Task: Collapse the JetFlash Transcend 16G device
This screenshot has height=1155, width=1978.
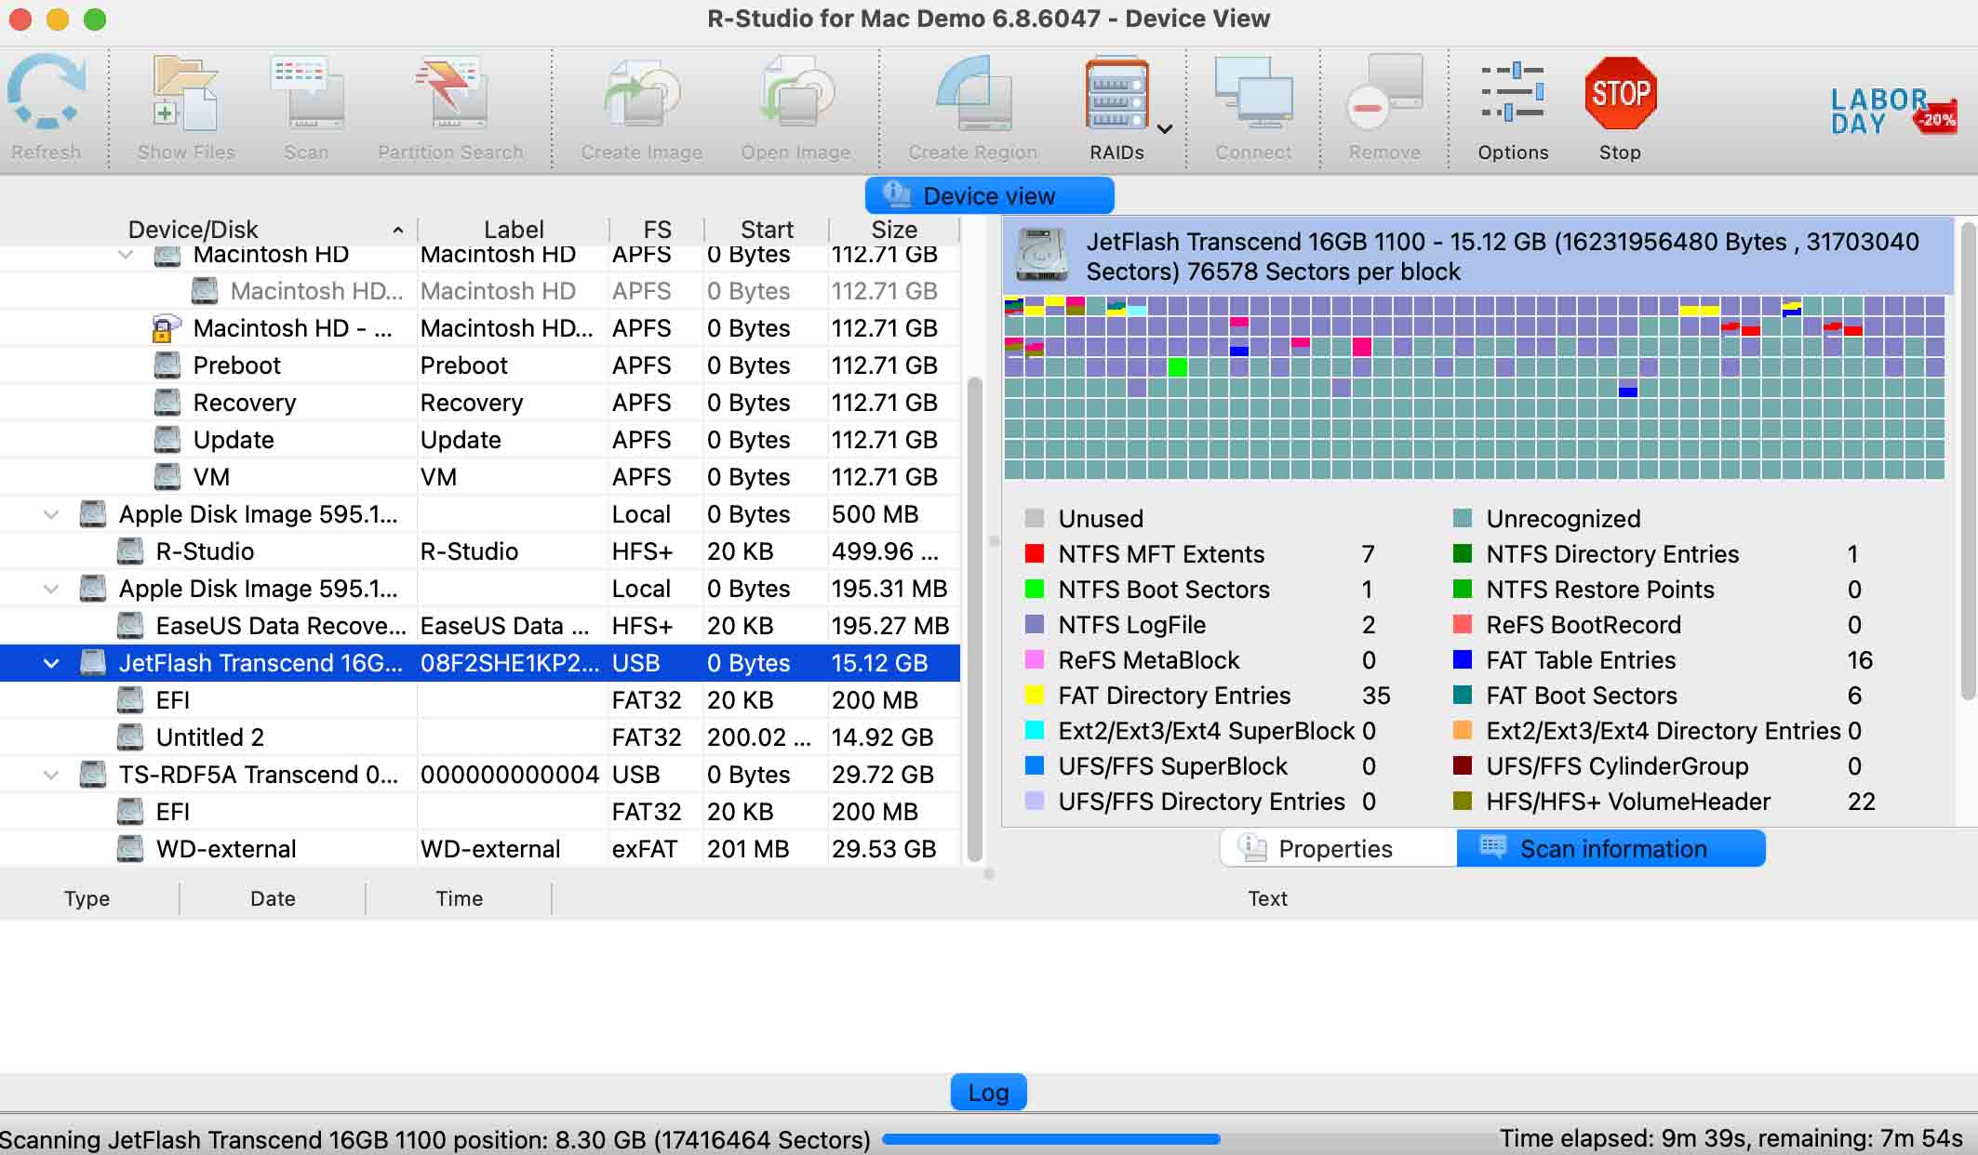Action: pyautogui.click(x=51, y=663)
